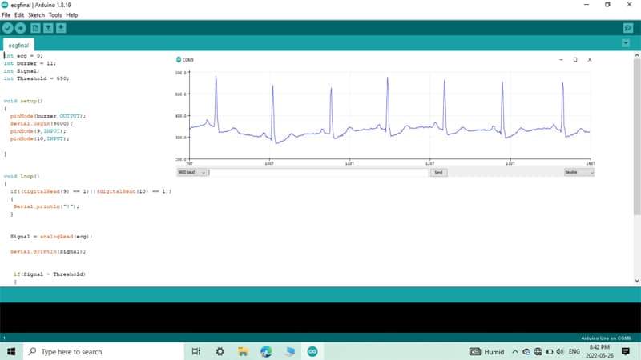Click the Windows Start button
Screen dimensions: 641x360
[11, 351]
